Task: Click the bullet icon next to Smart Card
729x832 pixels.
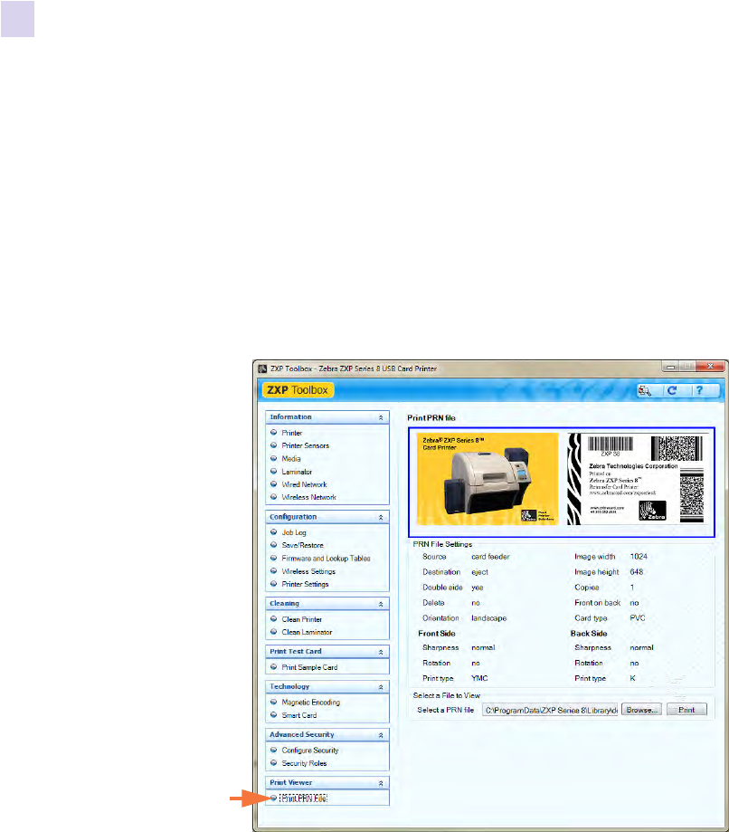Action: pos(273,714)
